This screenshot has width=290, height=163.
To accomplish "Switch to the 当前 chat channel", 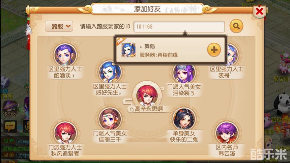I will point(8,155).
